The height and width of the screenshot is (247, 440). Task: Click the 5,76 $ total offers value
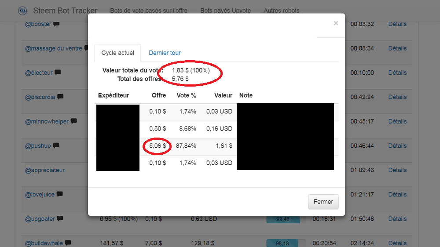[180, 79]
